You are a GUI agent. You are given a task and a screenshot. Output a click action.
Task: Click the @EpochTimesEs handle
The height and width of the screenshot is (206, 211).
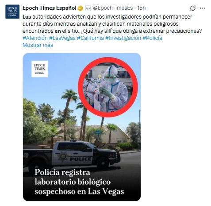coord(113,8)
